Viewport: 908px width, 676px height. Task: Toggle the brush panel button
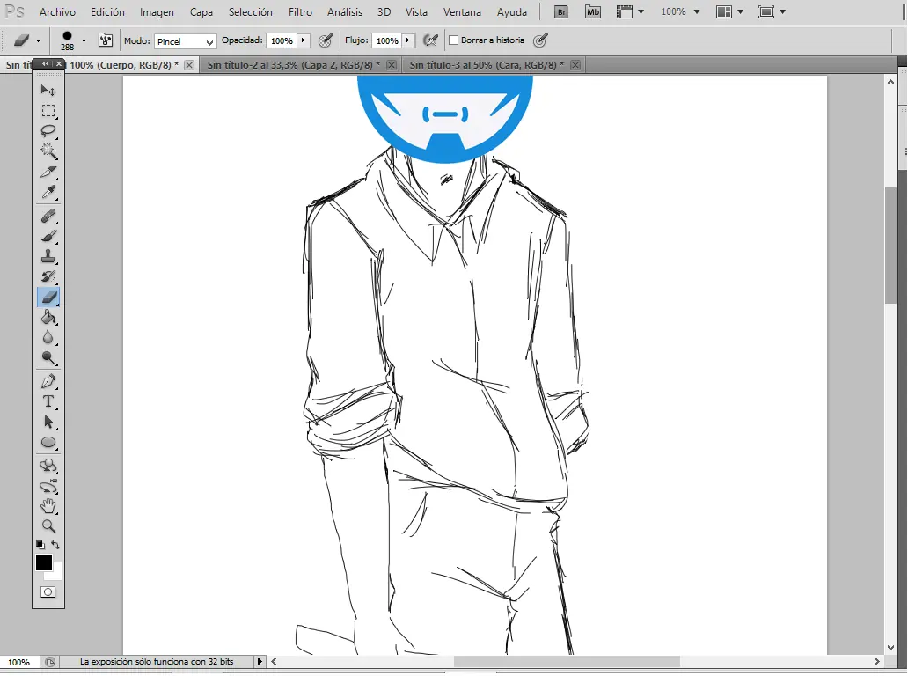point(106,40)
